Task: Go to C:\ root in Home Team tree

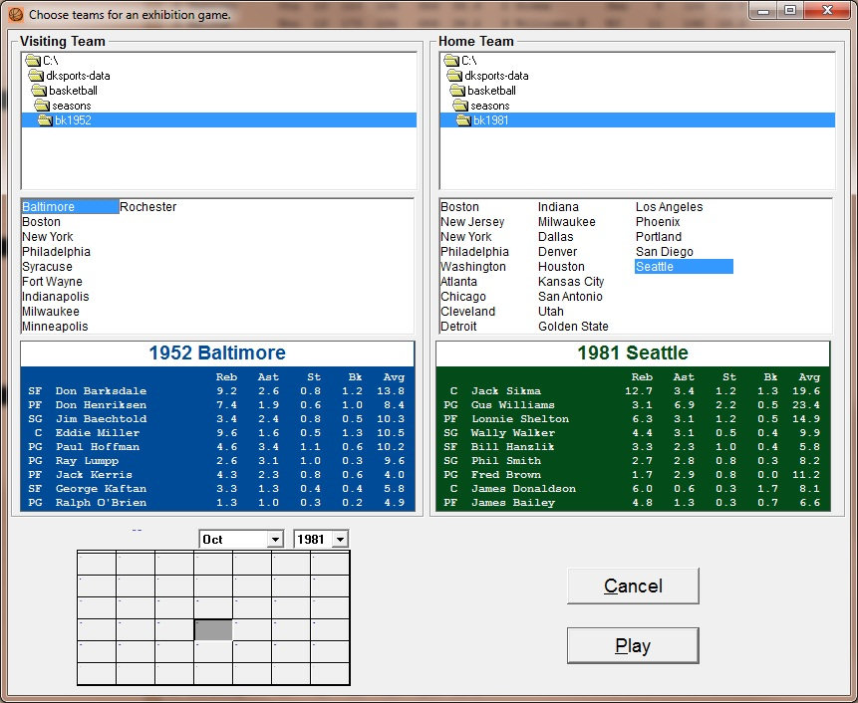Action: pyautogui.click(x=468, y=61)
